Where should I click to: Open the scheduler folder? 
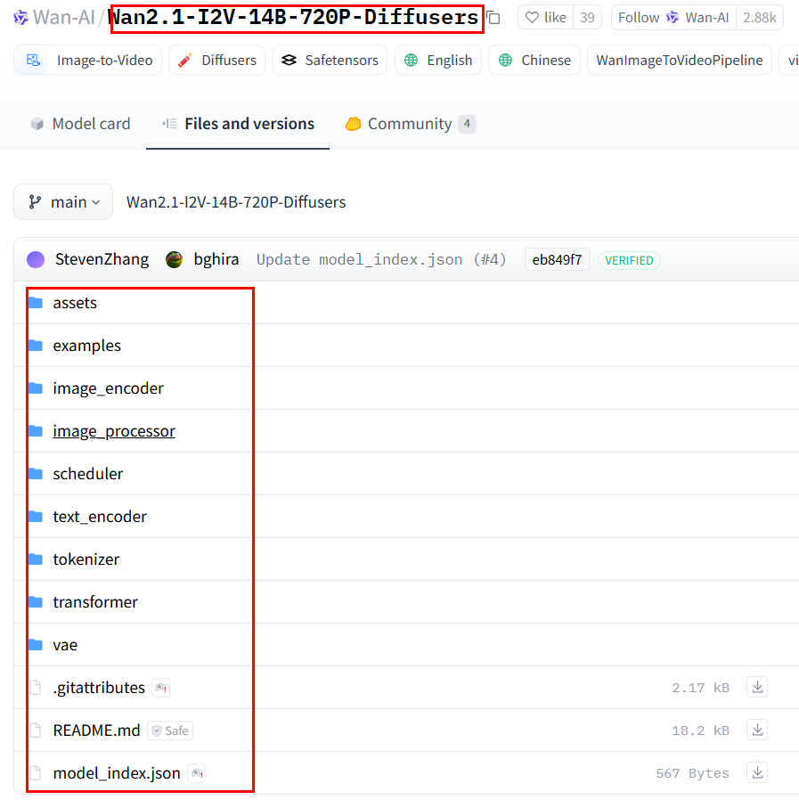click(x=88, y=474)
